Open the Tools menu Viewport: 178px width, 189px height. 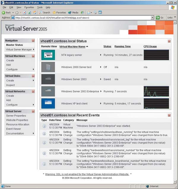coord(40,7)
